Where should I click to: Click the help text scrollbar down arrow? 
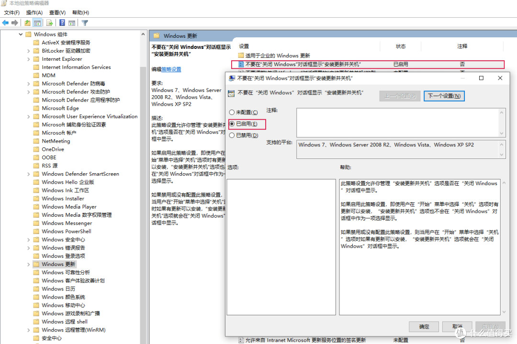(504, 312)
